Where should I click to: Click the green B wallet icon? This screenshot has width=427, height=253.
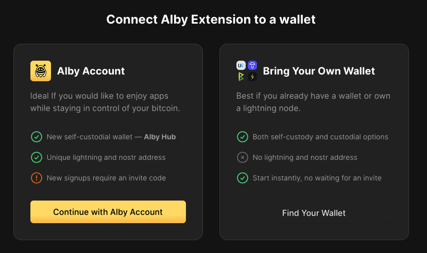coord(241,77)
